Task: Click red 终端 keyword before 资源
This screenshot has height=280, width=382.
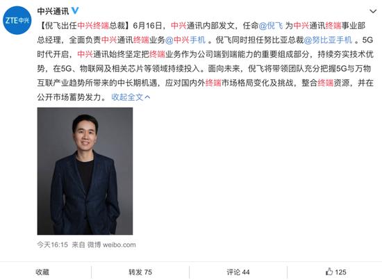Action: tap(326, 83)
